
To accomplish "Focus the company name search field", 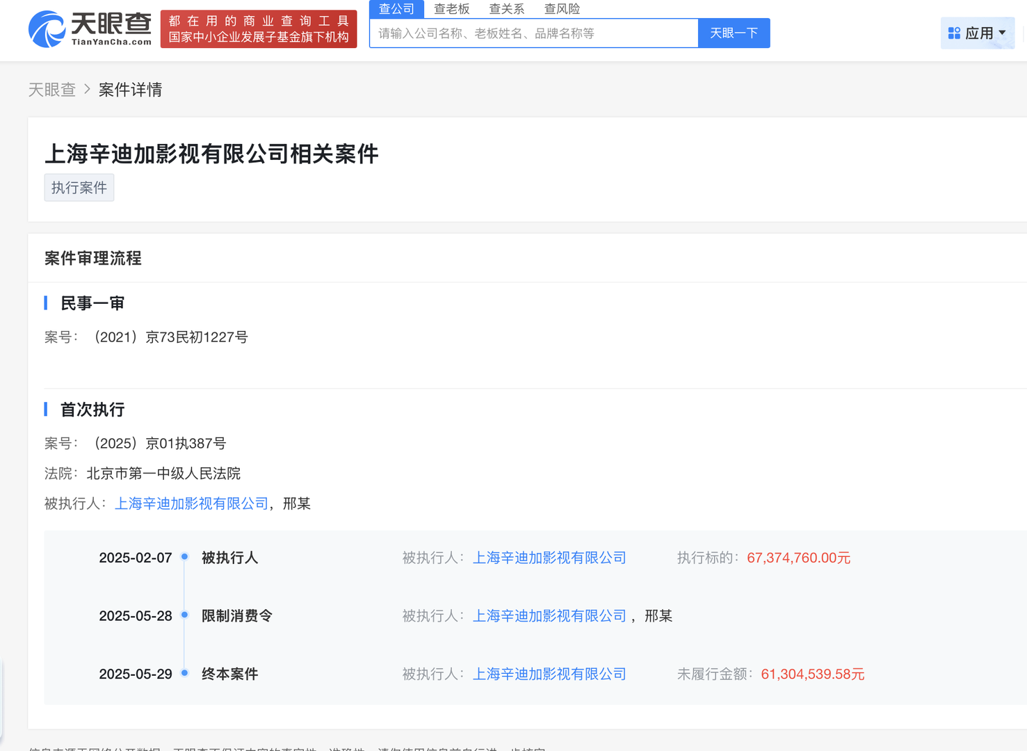I will tap(533, 33).
